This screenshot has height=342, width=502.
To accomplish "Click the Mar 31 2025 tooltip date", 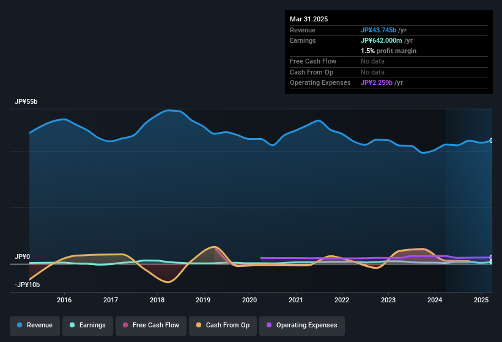I will 309,19.
